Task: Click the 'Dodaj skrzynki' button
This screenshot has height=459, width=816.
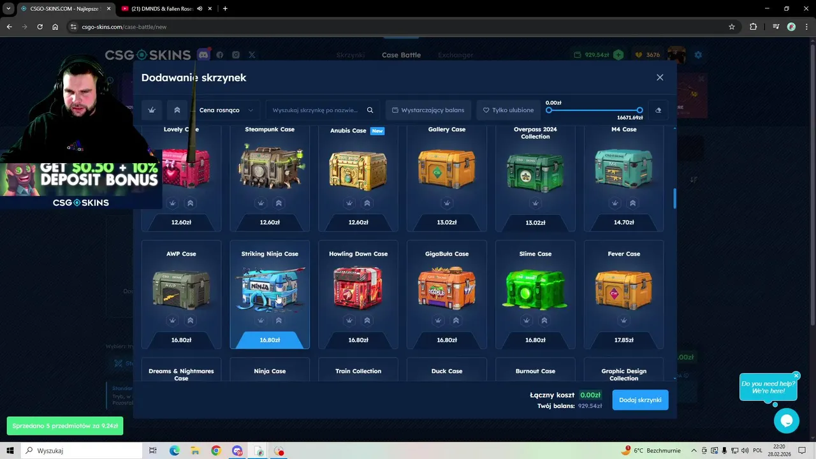Action: point(640,400)
